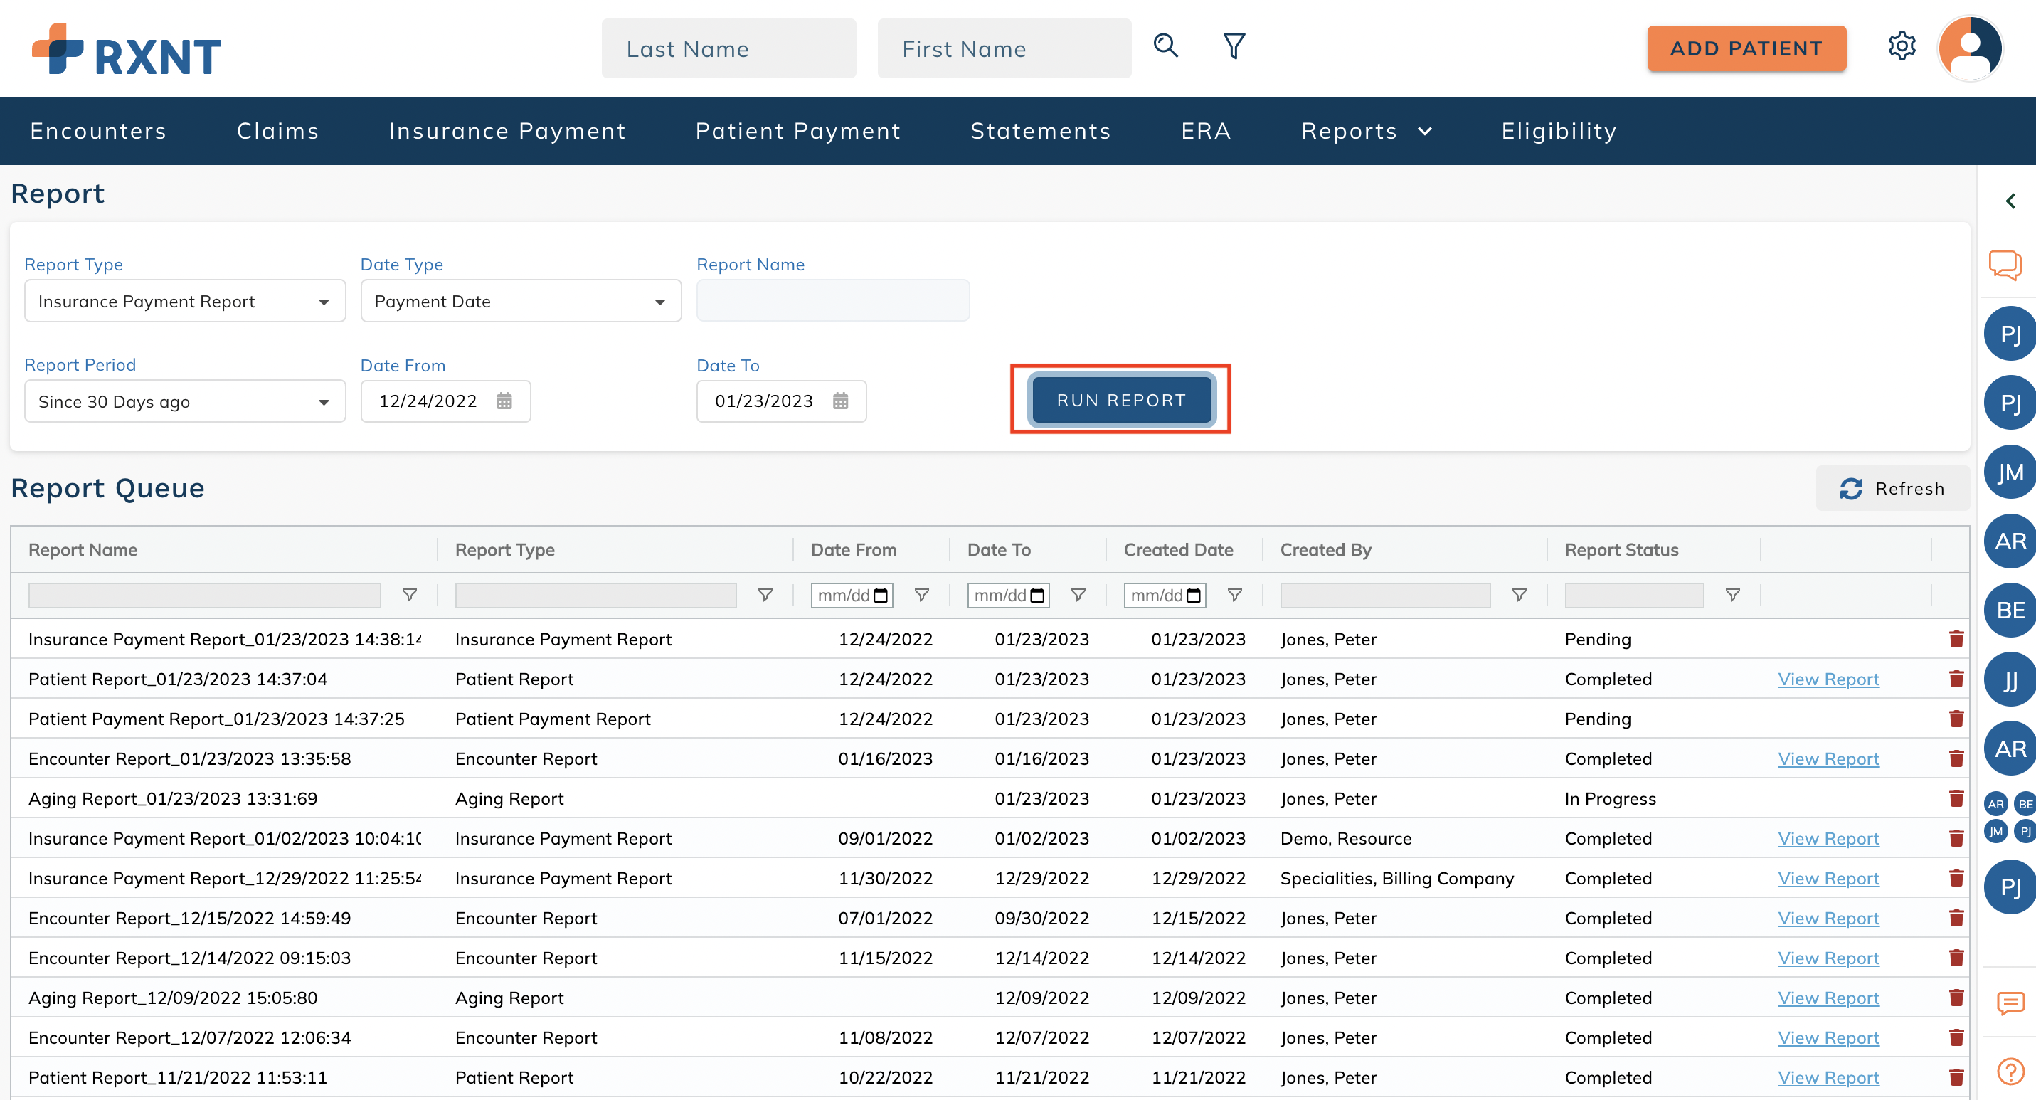Delete the Patient Report_11/21/2022 row
Viewport: 2036px width, 1100px height.
coord(1956,1077)
